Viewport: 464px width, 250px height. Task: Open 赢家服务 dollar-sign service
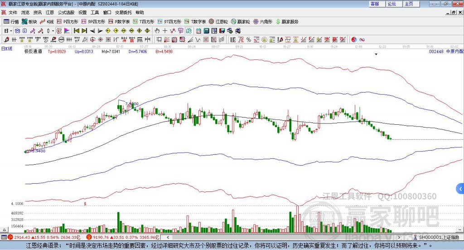[x=287, y=22]
